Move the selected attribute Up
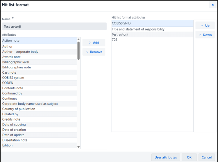218x162 pixels. coord(205,26)
